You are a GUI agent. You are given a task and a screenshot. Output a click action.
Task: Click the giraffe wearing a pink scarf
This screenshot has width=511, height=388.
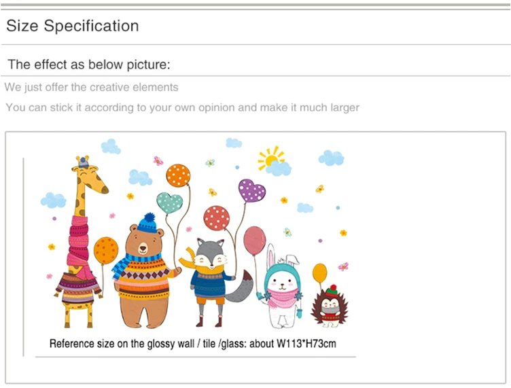[80, 242]
